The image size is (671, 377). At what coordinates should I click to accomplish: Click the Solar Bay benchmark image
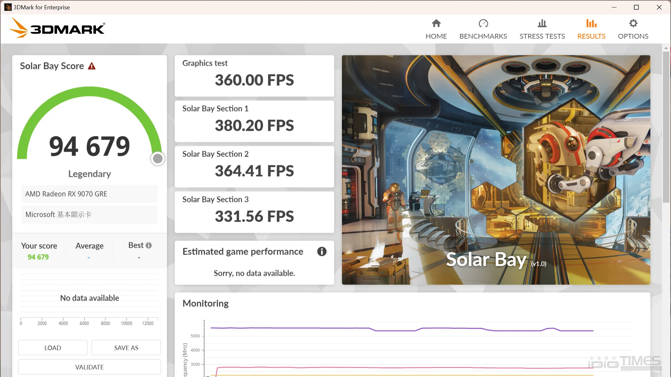point(496,170)
